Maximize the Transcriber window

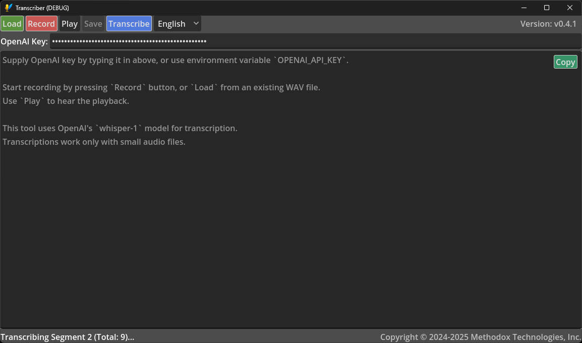(x=547, y=8)
